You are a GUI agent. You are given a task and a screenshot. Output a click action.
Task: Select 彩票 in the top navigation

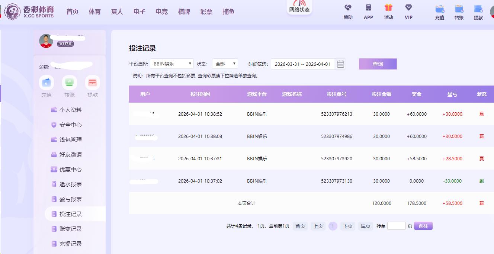click(206, 12)
